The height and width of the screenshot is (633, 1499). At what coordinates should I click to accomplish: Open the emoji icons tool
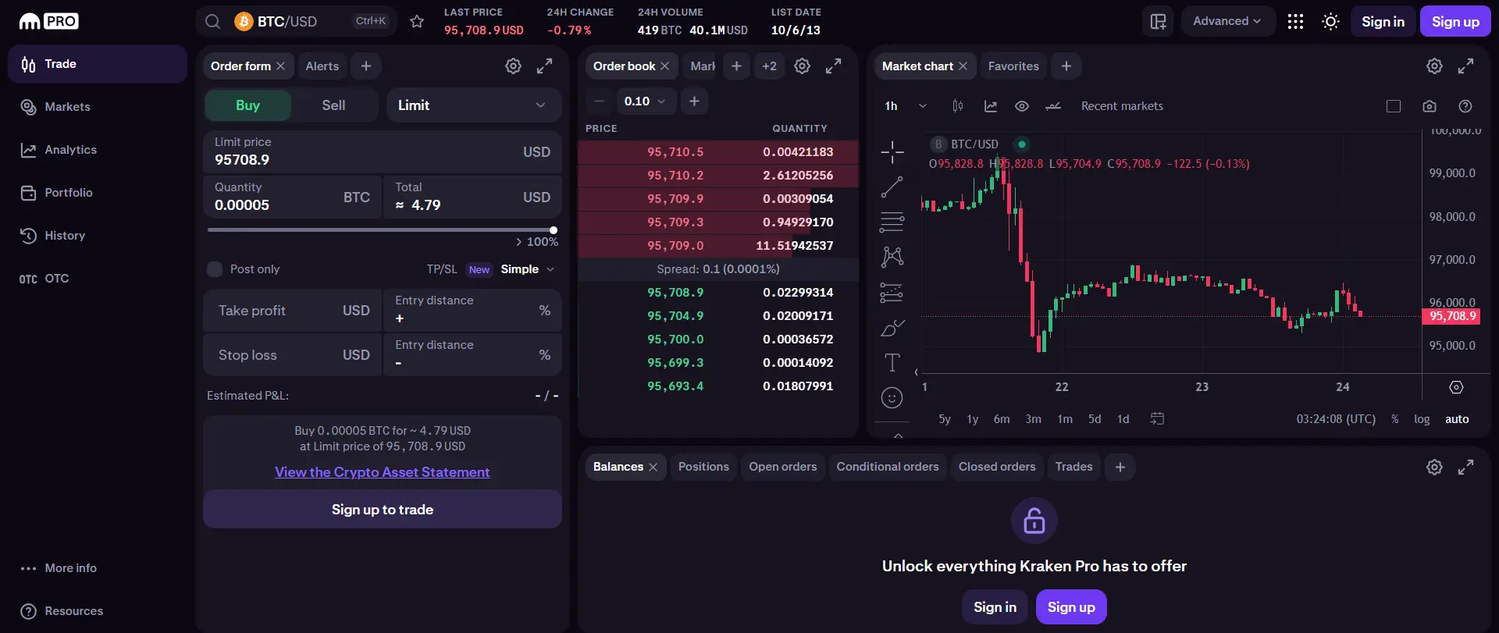pyautogui.click(x=892, y=397)
